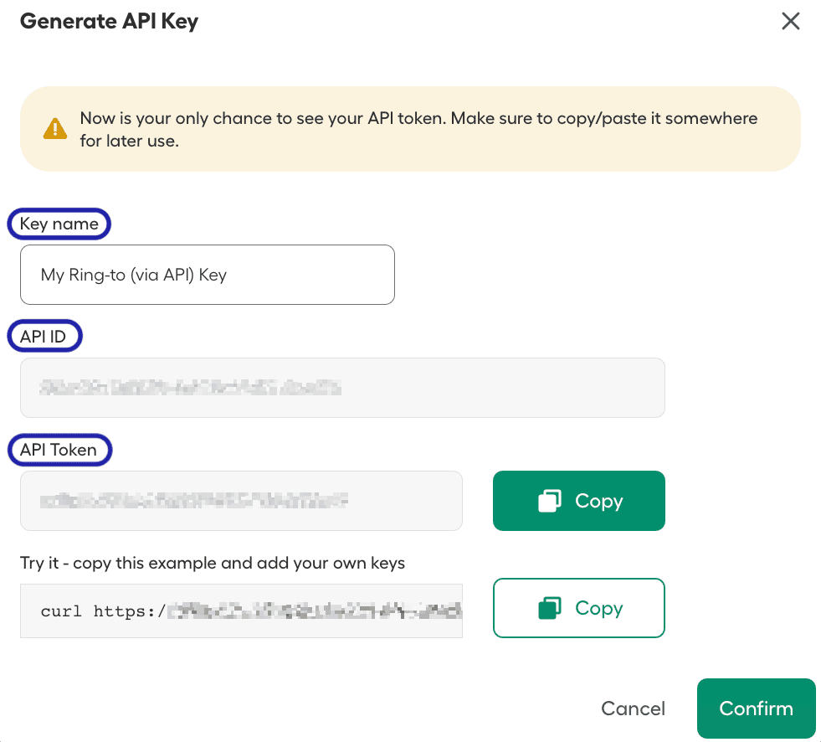Click the Generate API Key title
This screenshot has width=821, height=742.
109,22
